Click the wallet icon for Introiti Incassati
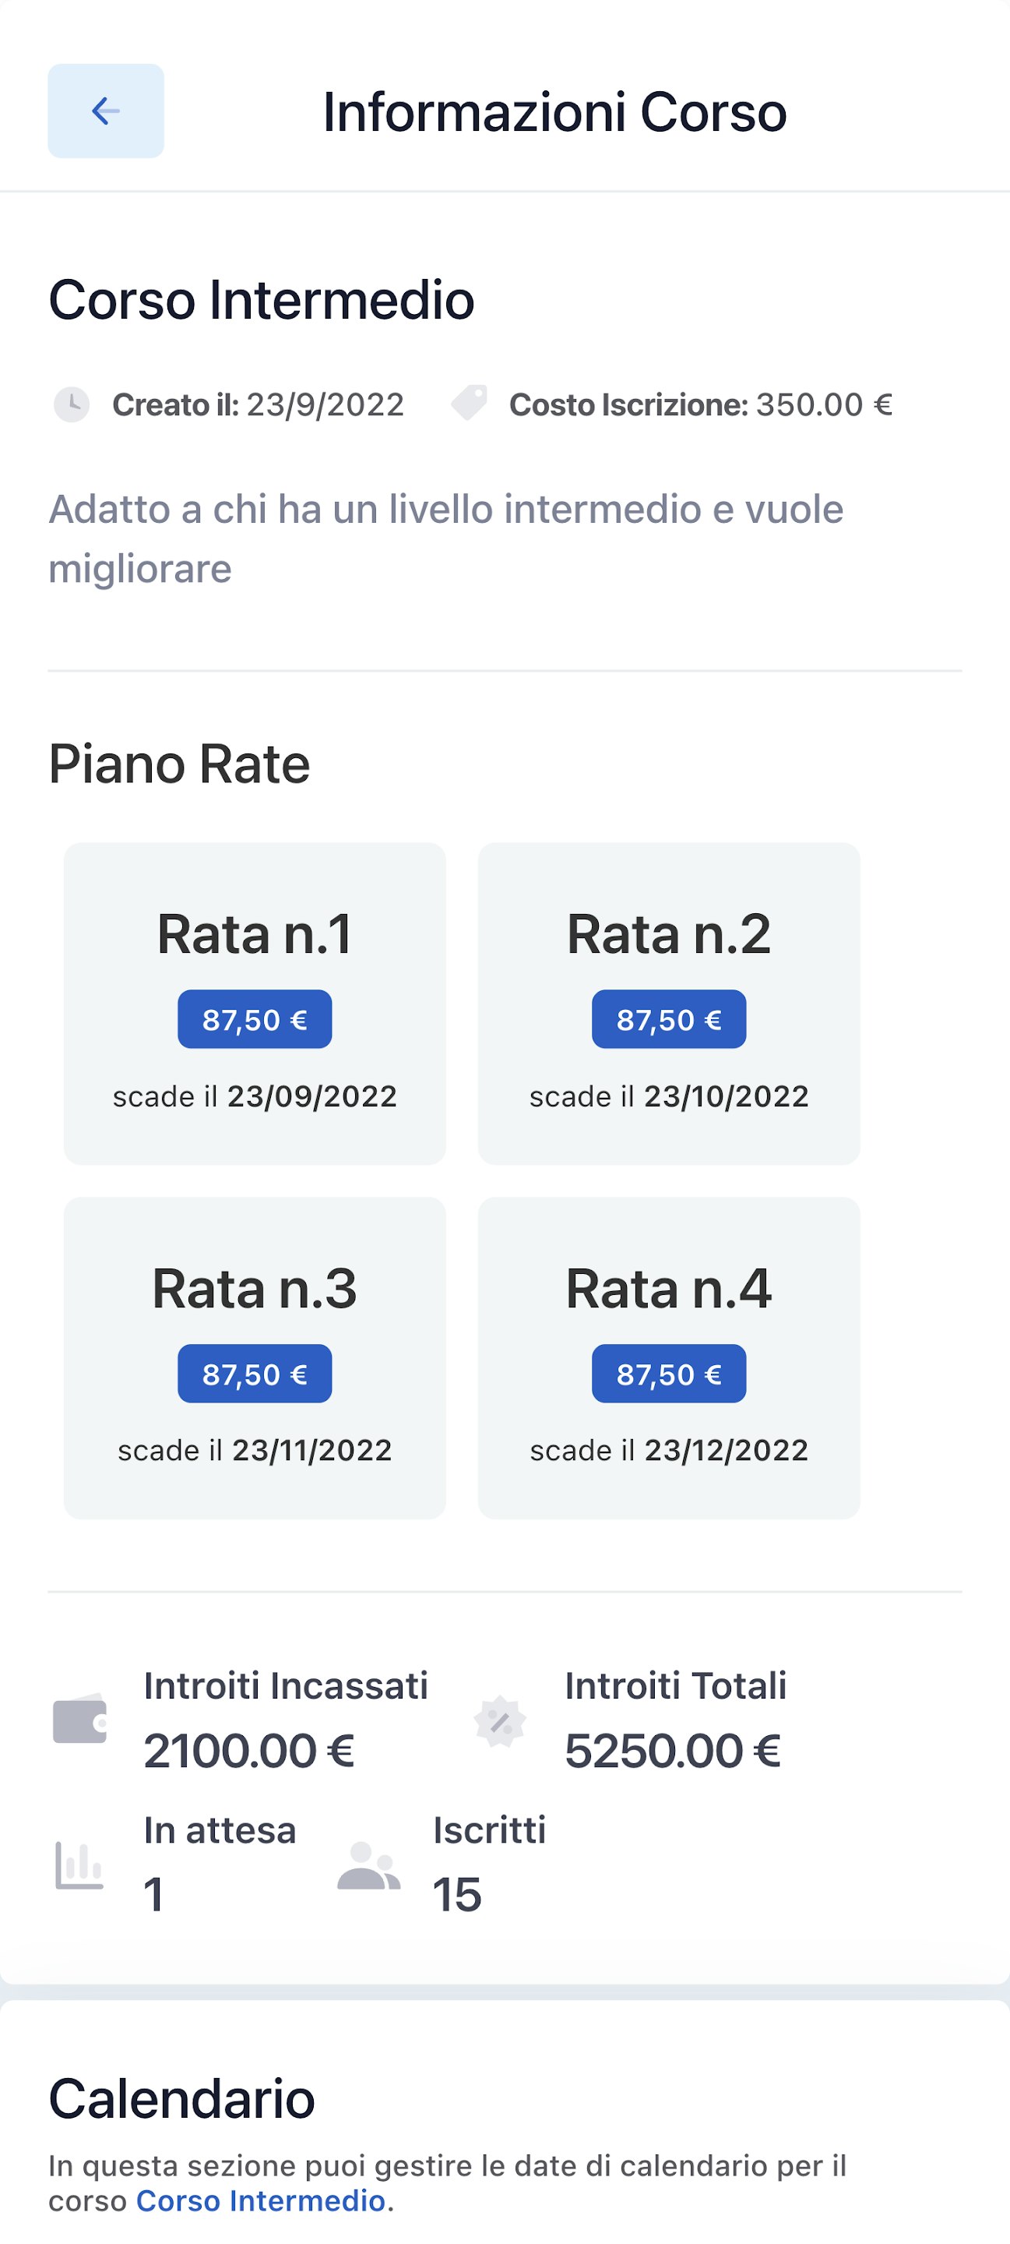Viewport: 1010px width, 2244px height. pyautogui.click(x=80, y=1719)
